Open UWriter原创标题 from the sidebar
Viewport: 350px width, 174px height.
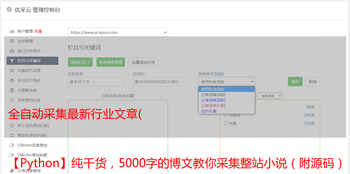pos(32,155)
